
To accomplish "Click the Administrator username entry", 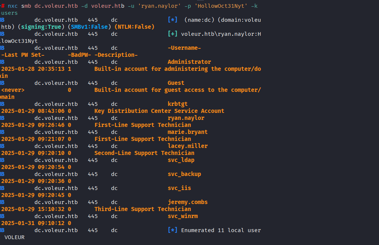I will pos(189,62).
